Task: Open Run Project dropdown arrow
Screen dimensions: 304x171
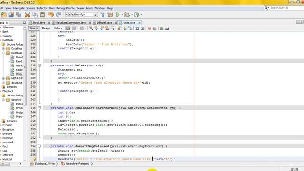Action: coord(122,15)
